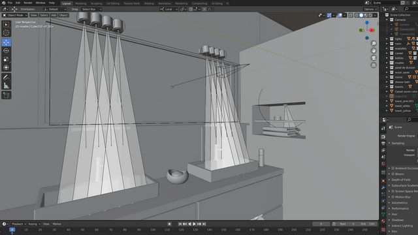Toggle auto keying record button
Screen dimensions: 418x235
click(x=169, y=224)
